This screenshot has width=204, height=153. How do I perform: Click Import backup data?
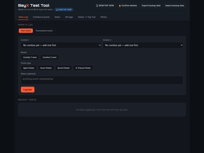tap(175, 6)
